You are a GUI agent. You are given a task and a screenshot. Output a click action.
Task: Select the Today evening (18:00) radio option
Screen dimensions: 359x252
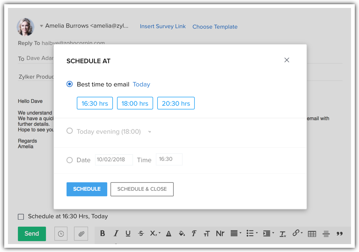(x=70, y=131)
